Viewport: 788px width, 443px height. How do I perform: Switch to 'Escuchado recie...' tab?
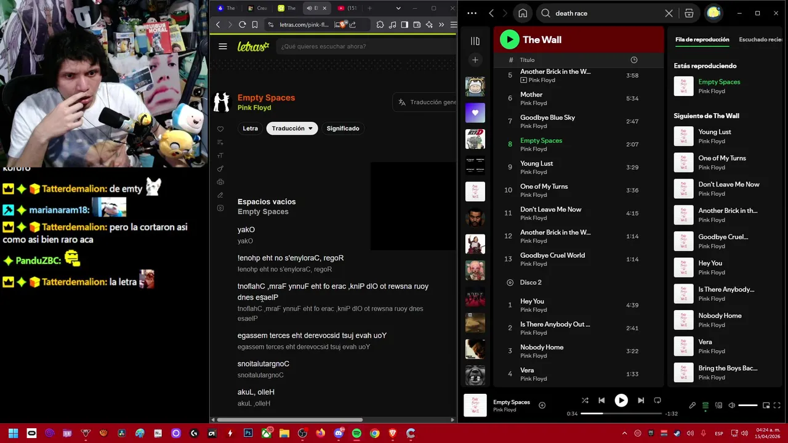pyautogui.click(x=760, y=39)
